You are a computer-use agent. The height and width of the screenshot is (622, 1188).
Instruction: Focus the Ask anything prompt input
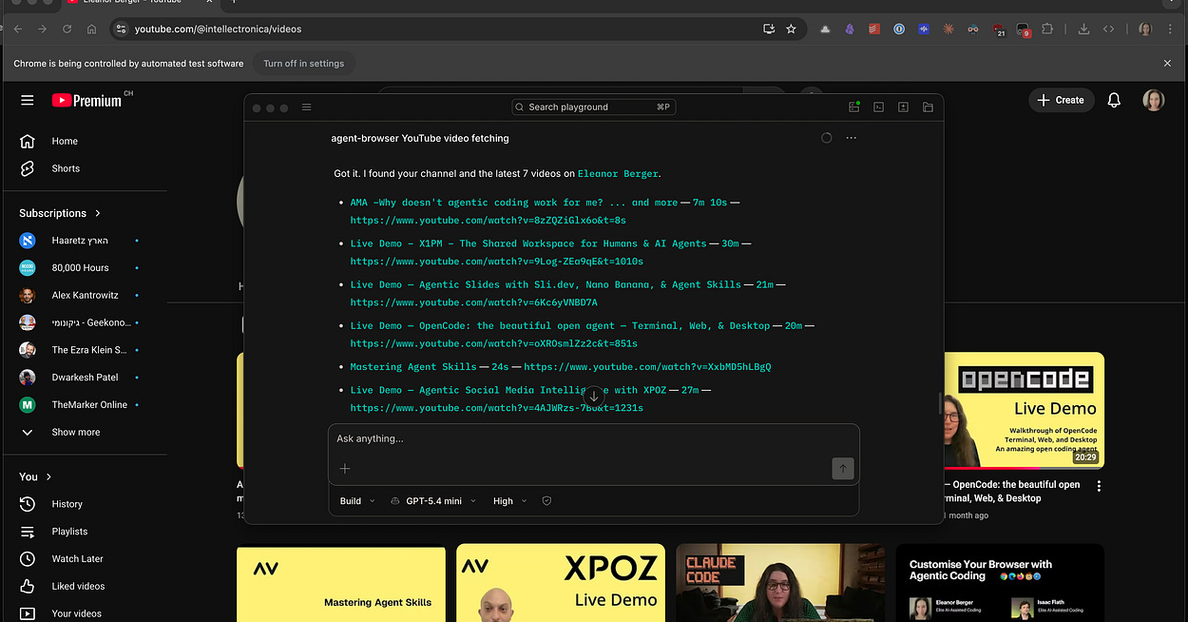point(593,438)
